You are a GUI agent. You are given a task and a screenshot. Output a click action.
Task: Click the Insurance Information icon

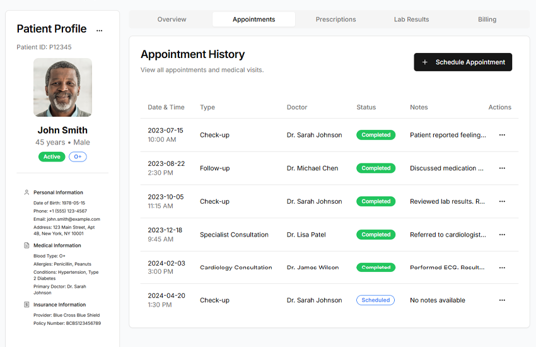[x=26, y=305]
